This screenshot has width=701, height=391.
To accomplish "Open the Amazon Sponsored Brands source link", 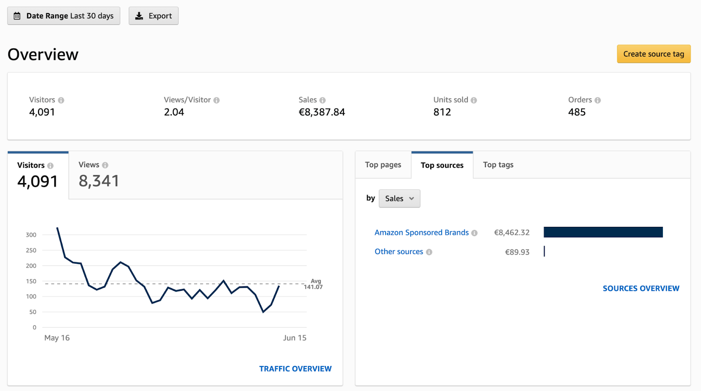I will [421, 232].
